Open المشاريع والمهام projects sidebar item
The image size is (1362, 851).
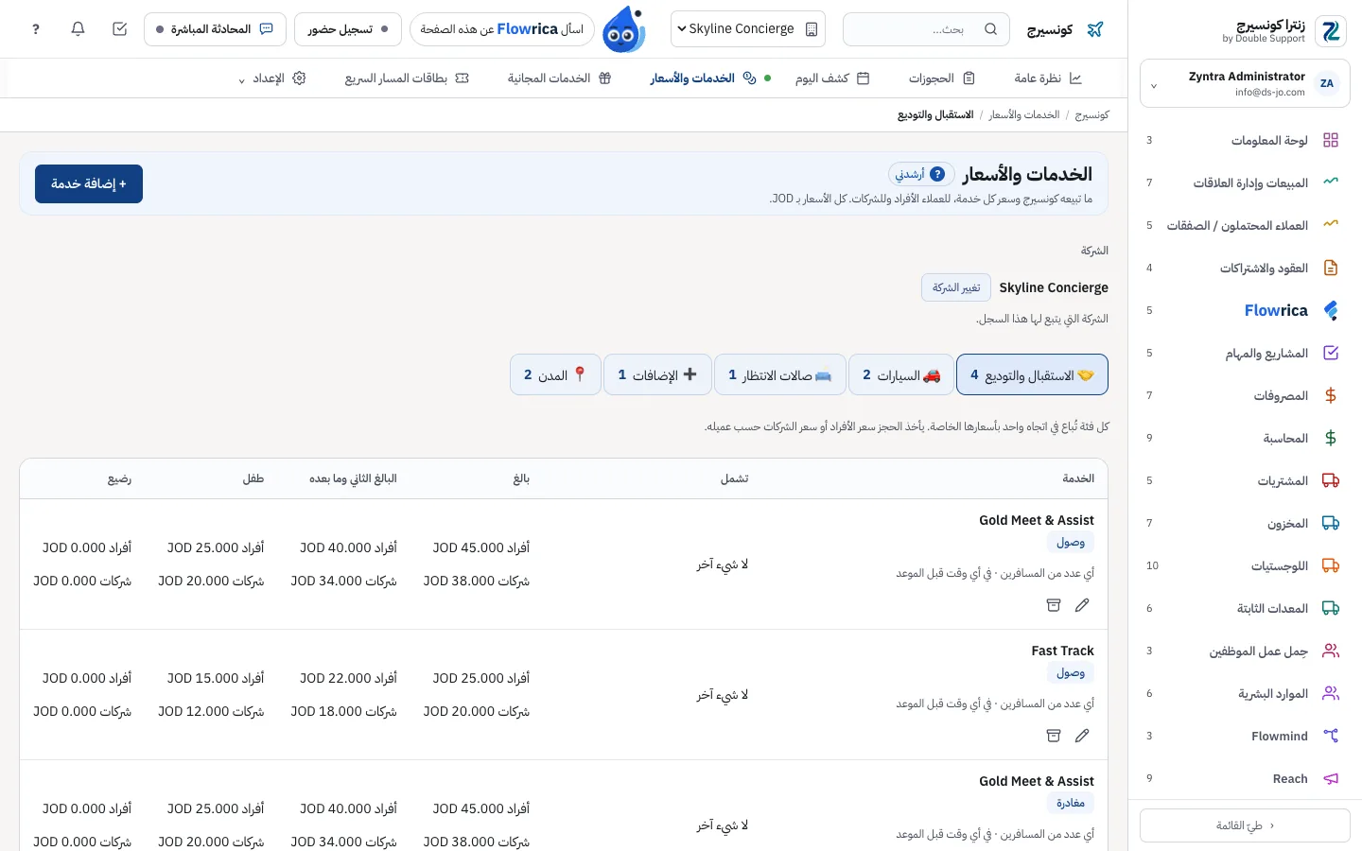tap(1245, 353)
